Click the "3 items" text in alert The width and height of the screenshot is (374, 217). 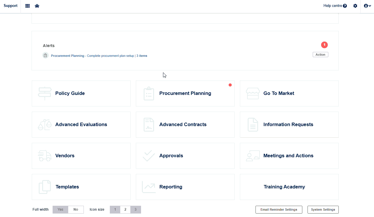(142, 56)
